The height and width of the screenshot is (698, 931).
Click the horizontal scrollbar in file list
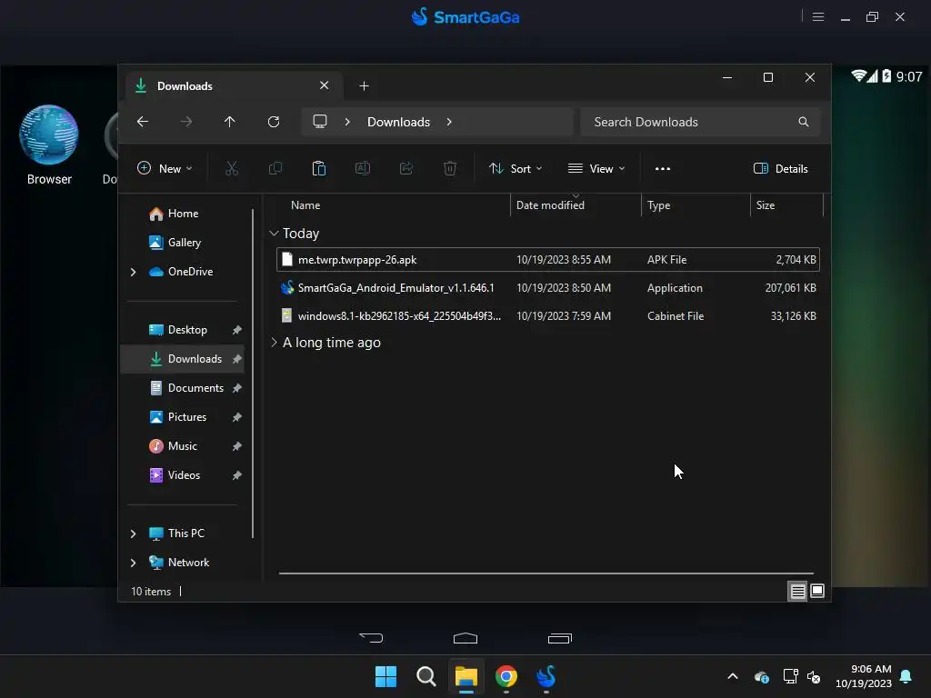546,573
